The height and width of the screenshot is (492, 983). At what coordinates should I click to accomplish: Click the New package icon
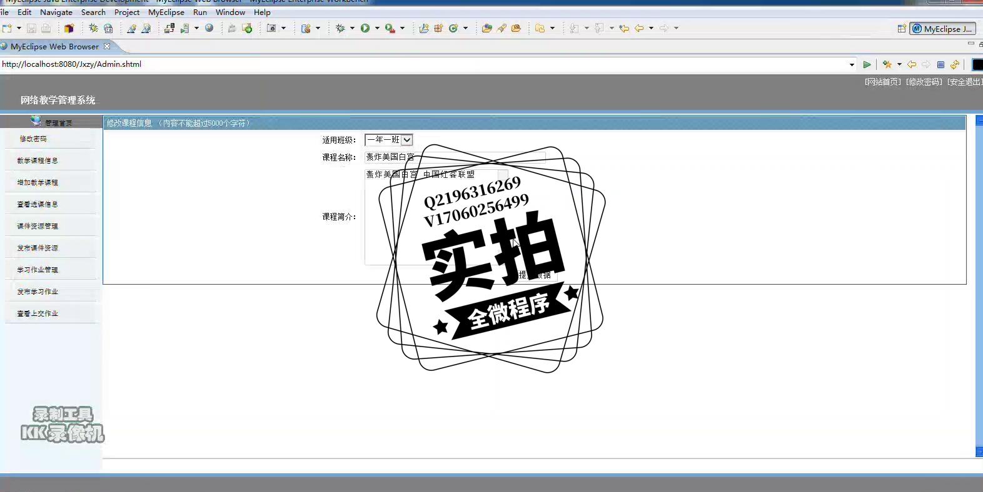coord(438,28)
